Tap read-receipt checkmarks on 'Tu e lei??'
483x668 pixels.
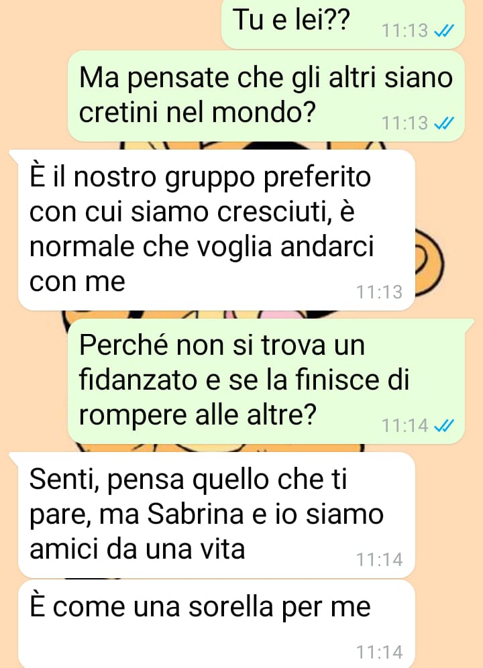click(x=444, y=31)
